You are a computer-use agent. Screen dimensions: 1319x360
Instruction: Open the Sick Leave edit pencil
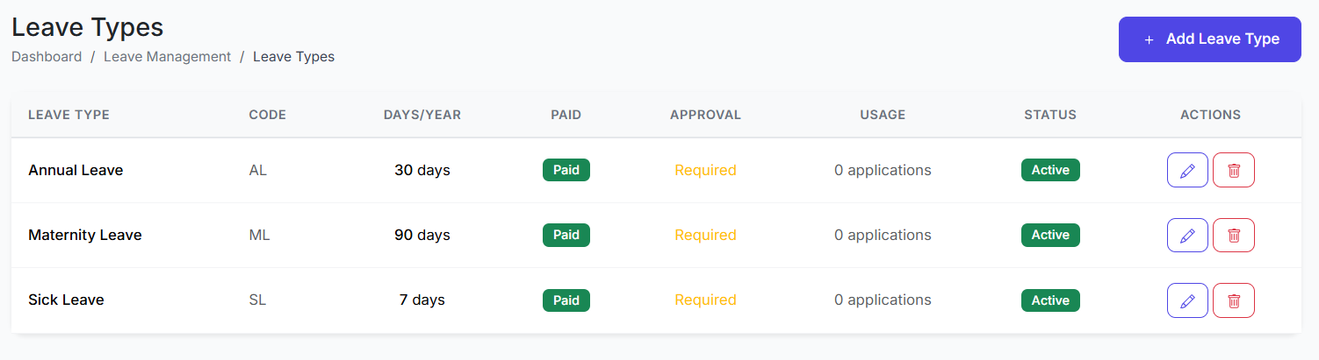tap(1187, 300)
